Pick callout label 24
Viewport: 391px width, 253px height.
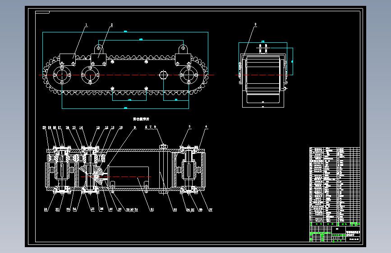click(x=74, y=210)
